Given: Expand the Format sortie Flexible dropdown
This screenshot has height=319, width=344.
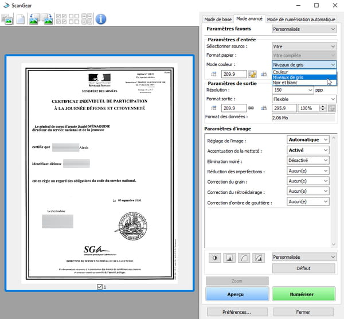Looking at the screenshot, I should pos(304,99).
